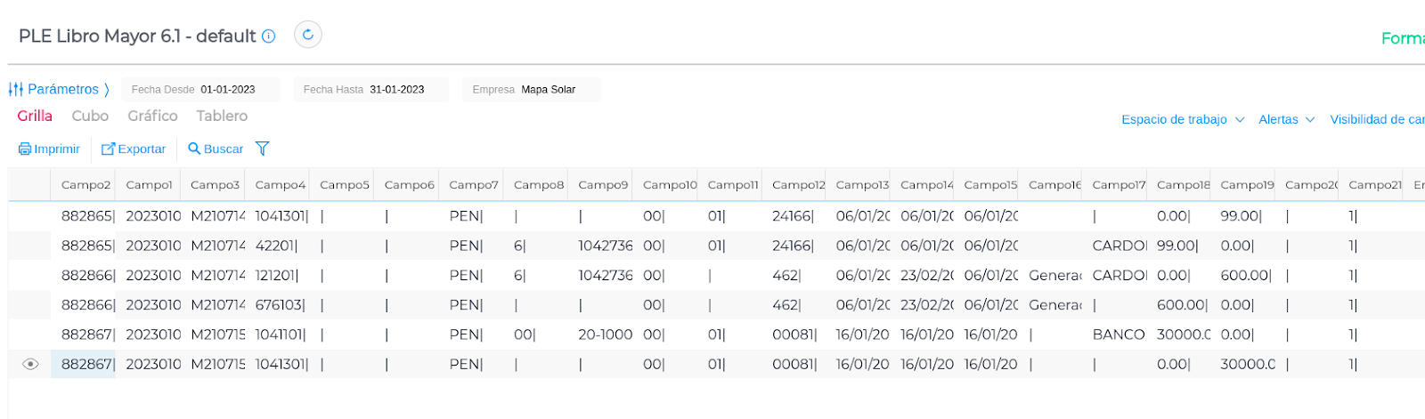Switch to the Gráfico tab
The image size is (1425, 419).
pos(152,116)
